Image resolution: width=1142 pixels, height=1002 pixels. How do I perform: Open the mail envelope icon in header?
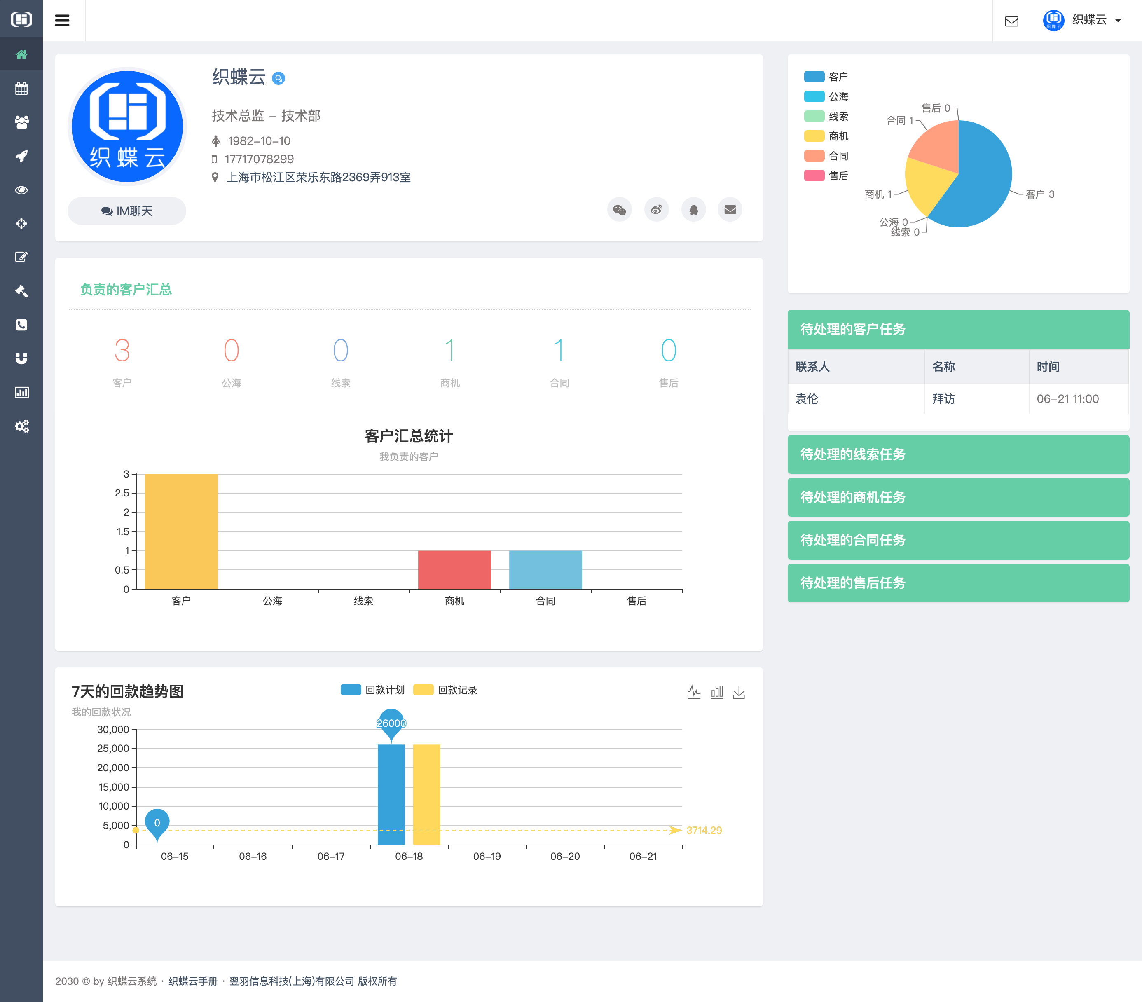click(1011, 21)
